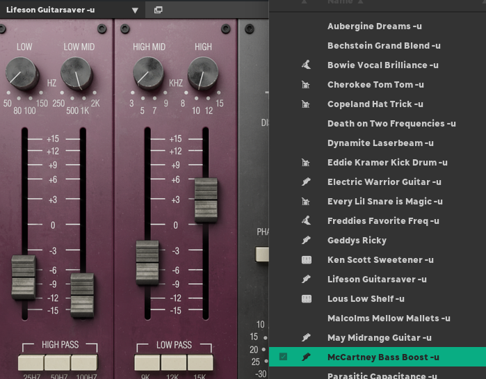The height and width of the screenshot is (379, 486).
Task: Click the microphone icon beside Bowie Vocal Brilliance
Action: tap(306, 65)
